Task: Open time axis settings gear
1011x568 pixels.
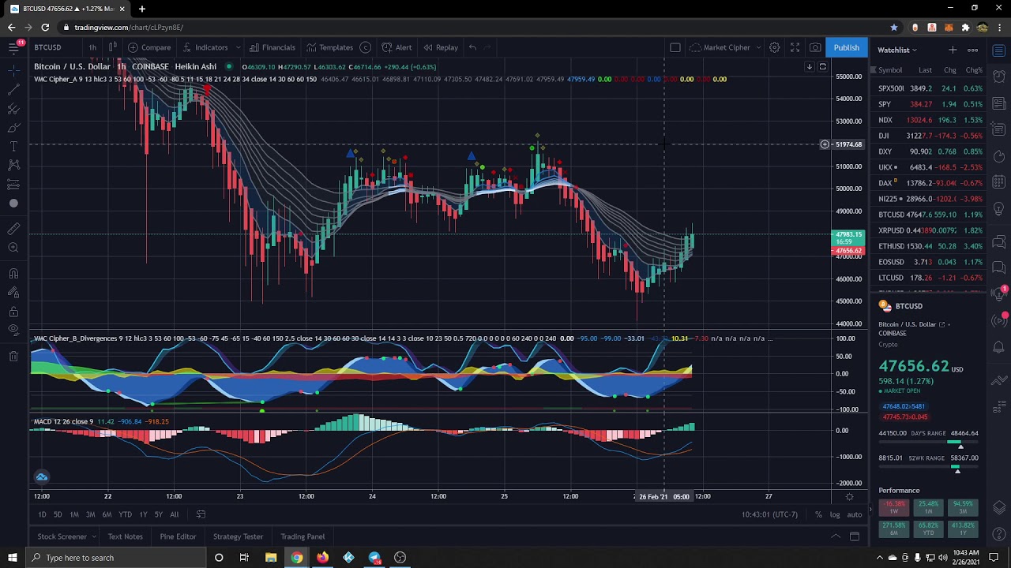Action: (849, 496)
